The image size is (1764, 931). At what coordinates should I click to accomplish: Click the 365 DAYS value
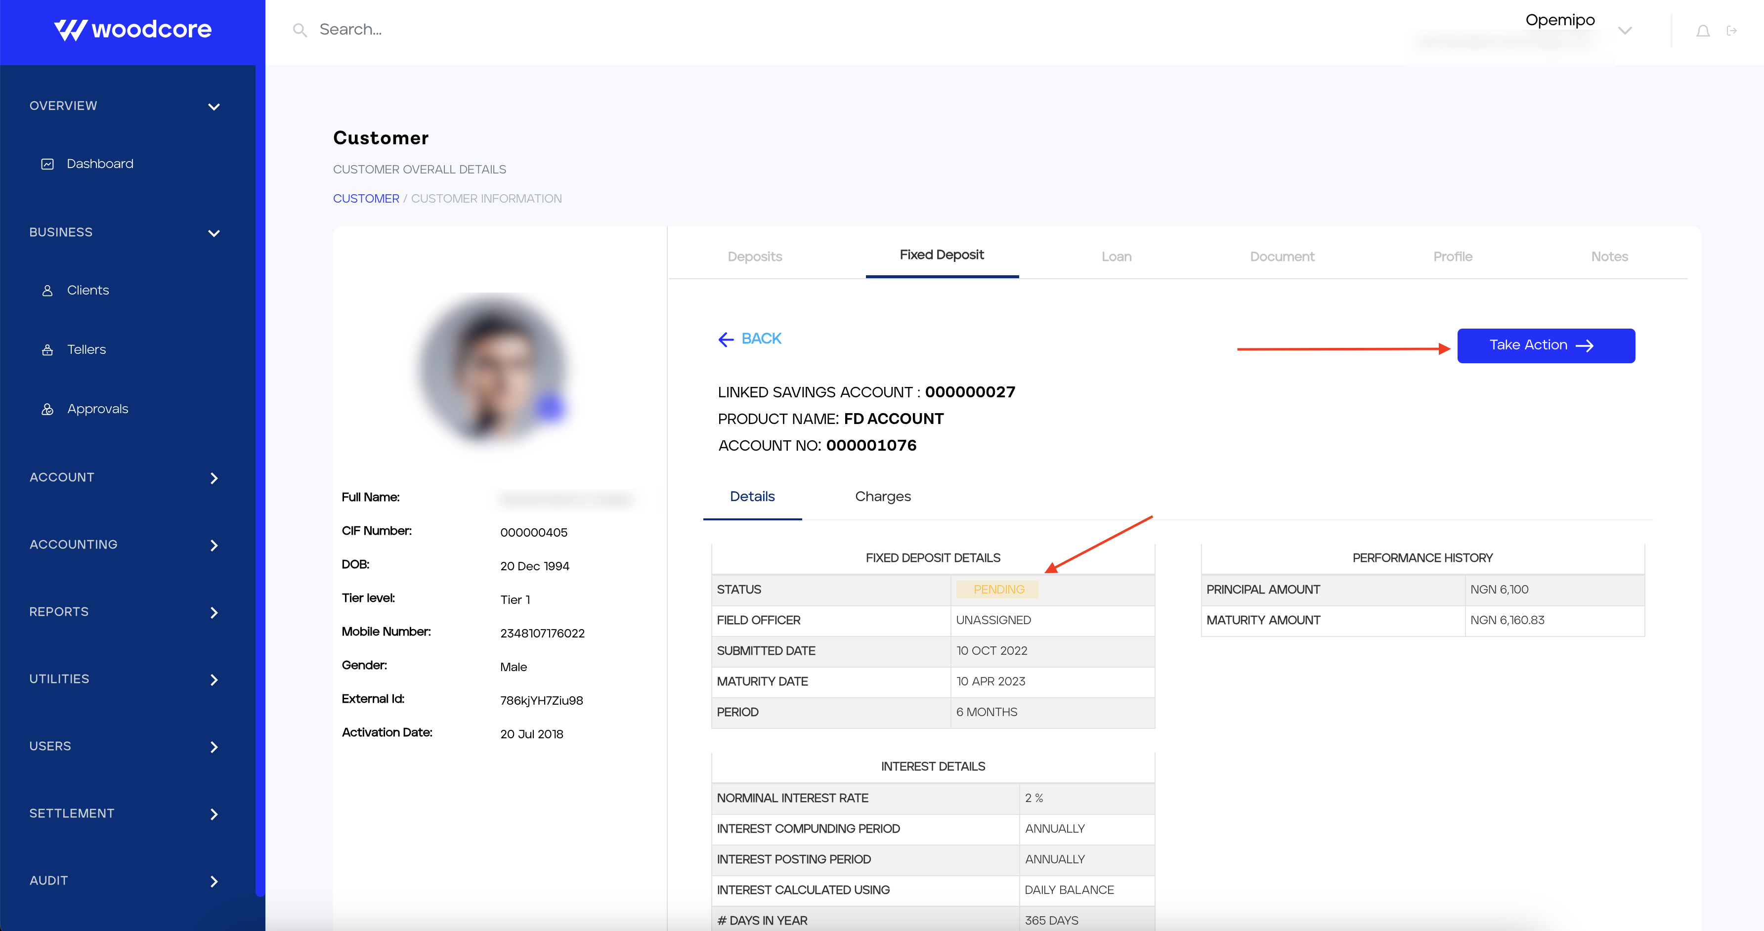[x=1051, y=921]
